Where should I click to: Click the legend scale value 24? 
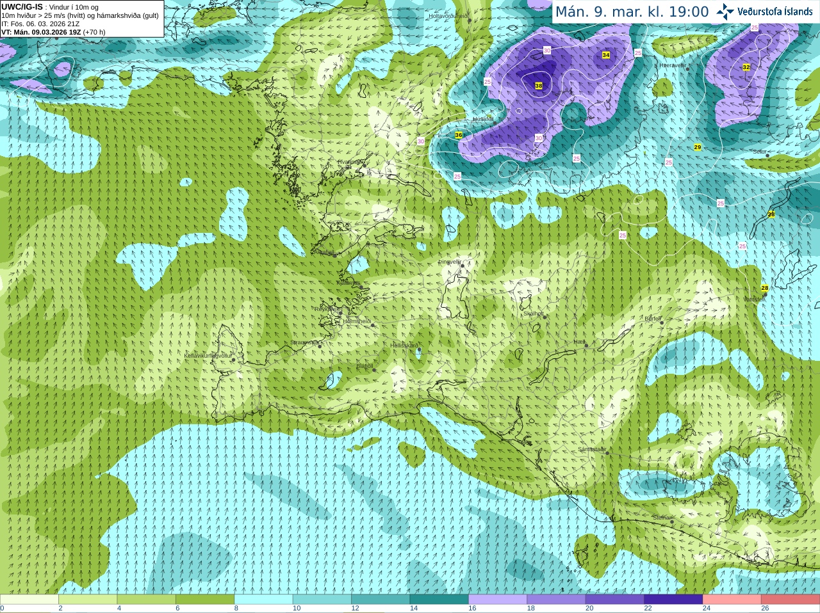coord(707,609)
